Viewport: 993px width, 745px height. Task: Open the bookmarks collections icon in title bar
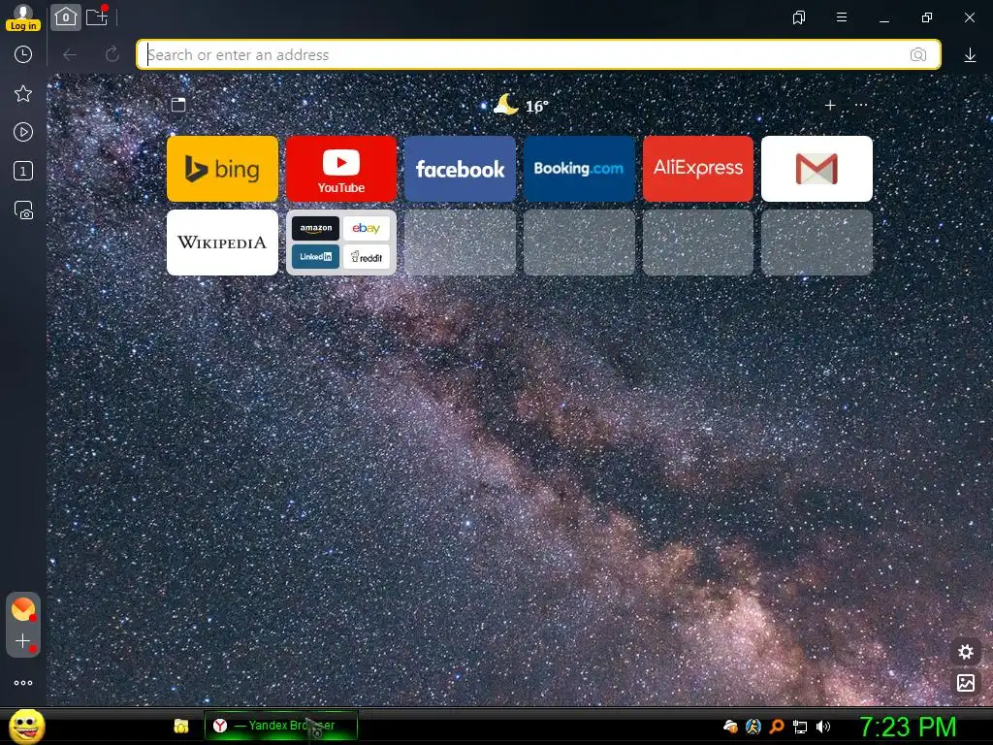pyautogui.click(x=799, y=17)
